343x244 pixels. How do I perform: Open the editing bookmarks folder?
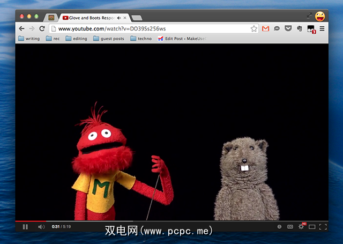coord(76,39)
